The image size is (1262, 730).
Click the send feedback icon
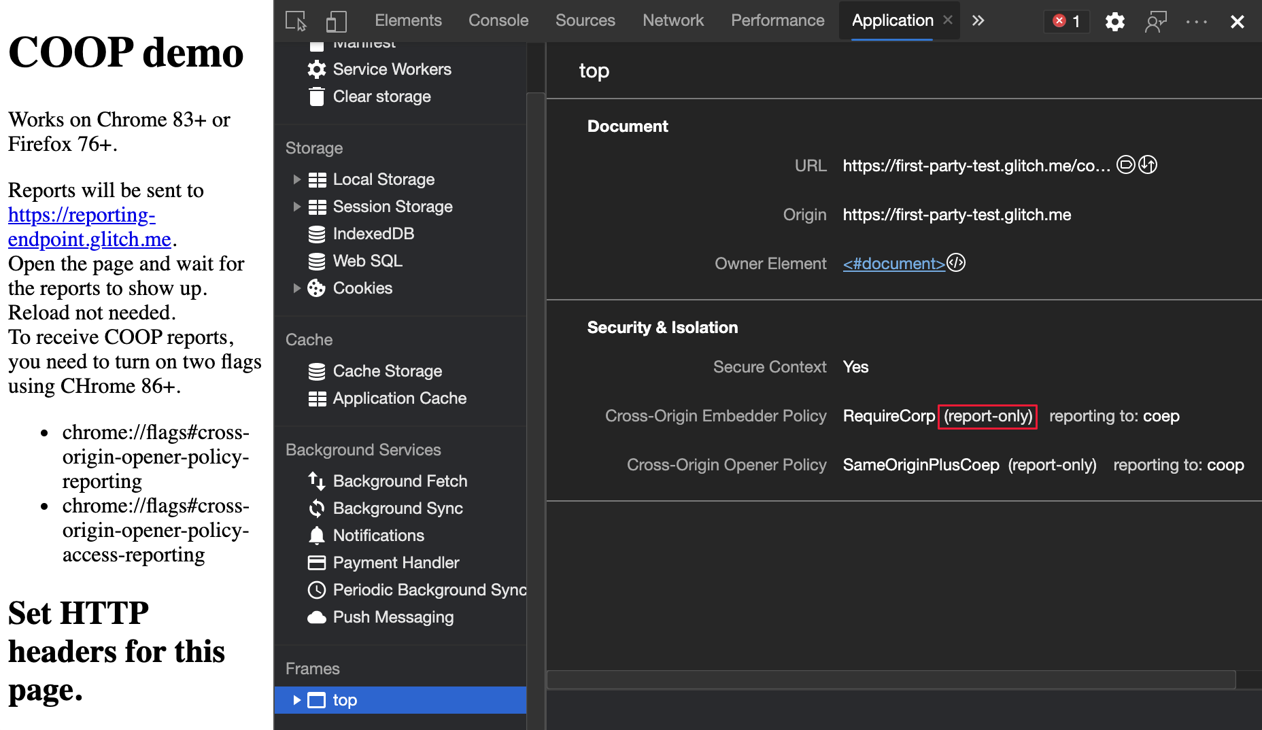pos(1155,22)
